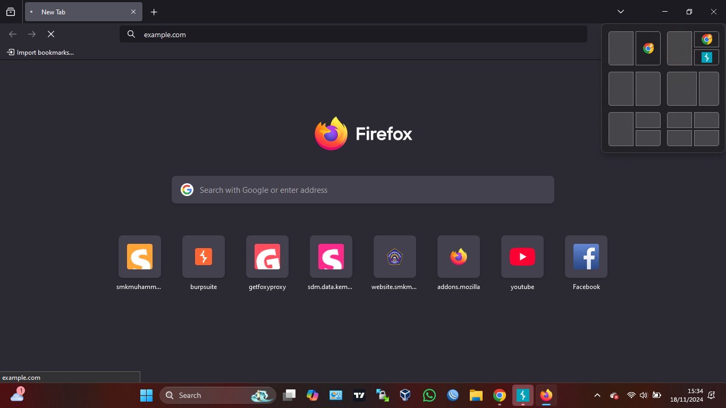Image resolution: width=726 pixels, height=408 pixels.
Task: Focus the Search with Google field
Action: [x=363, y=190]
